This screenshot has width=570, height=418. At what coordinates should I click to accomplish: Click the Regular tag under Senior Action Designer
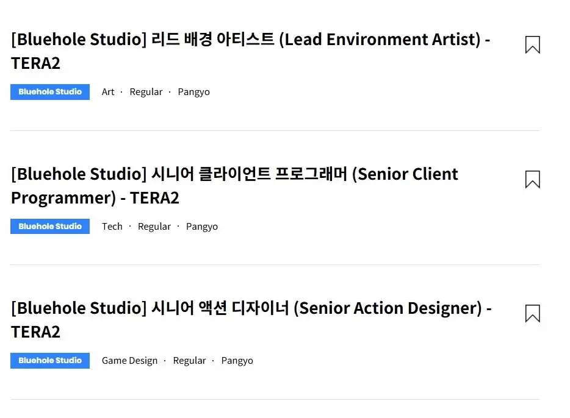click(190, 360)
